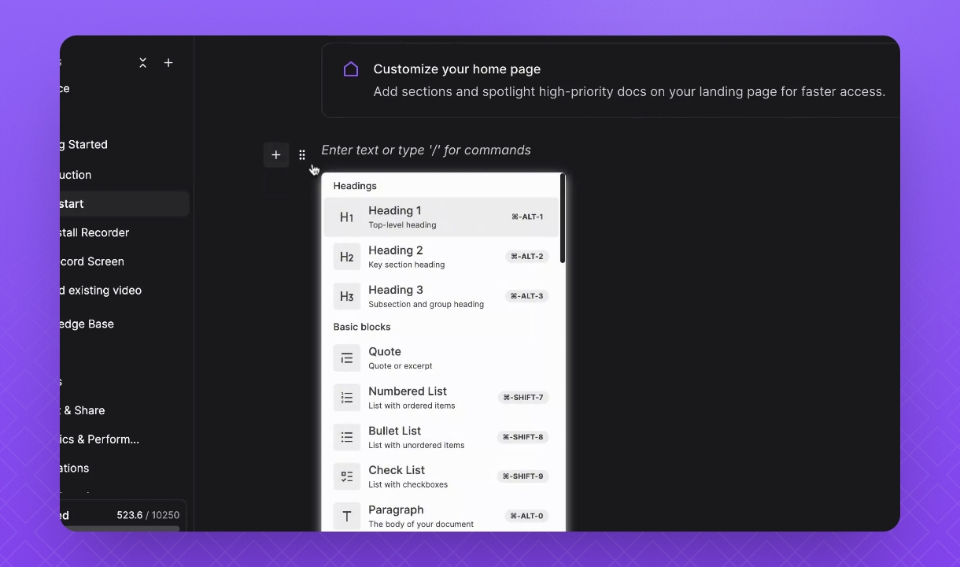Open the 'stall Recorder' sidebar page
The image size is (960, 567).
pyautogui.click(x=94, y=233)
